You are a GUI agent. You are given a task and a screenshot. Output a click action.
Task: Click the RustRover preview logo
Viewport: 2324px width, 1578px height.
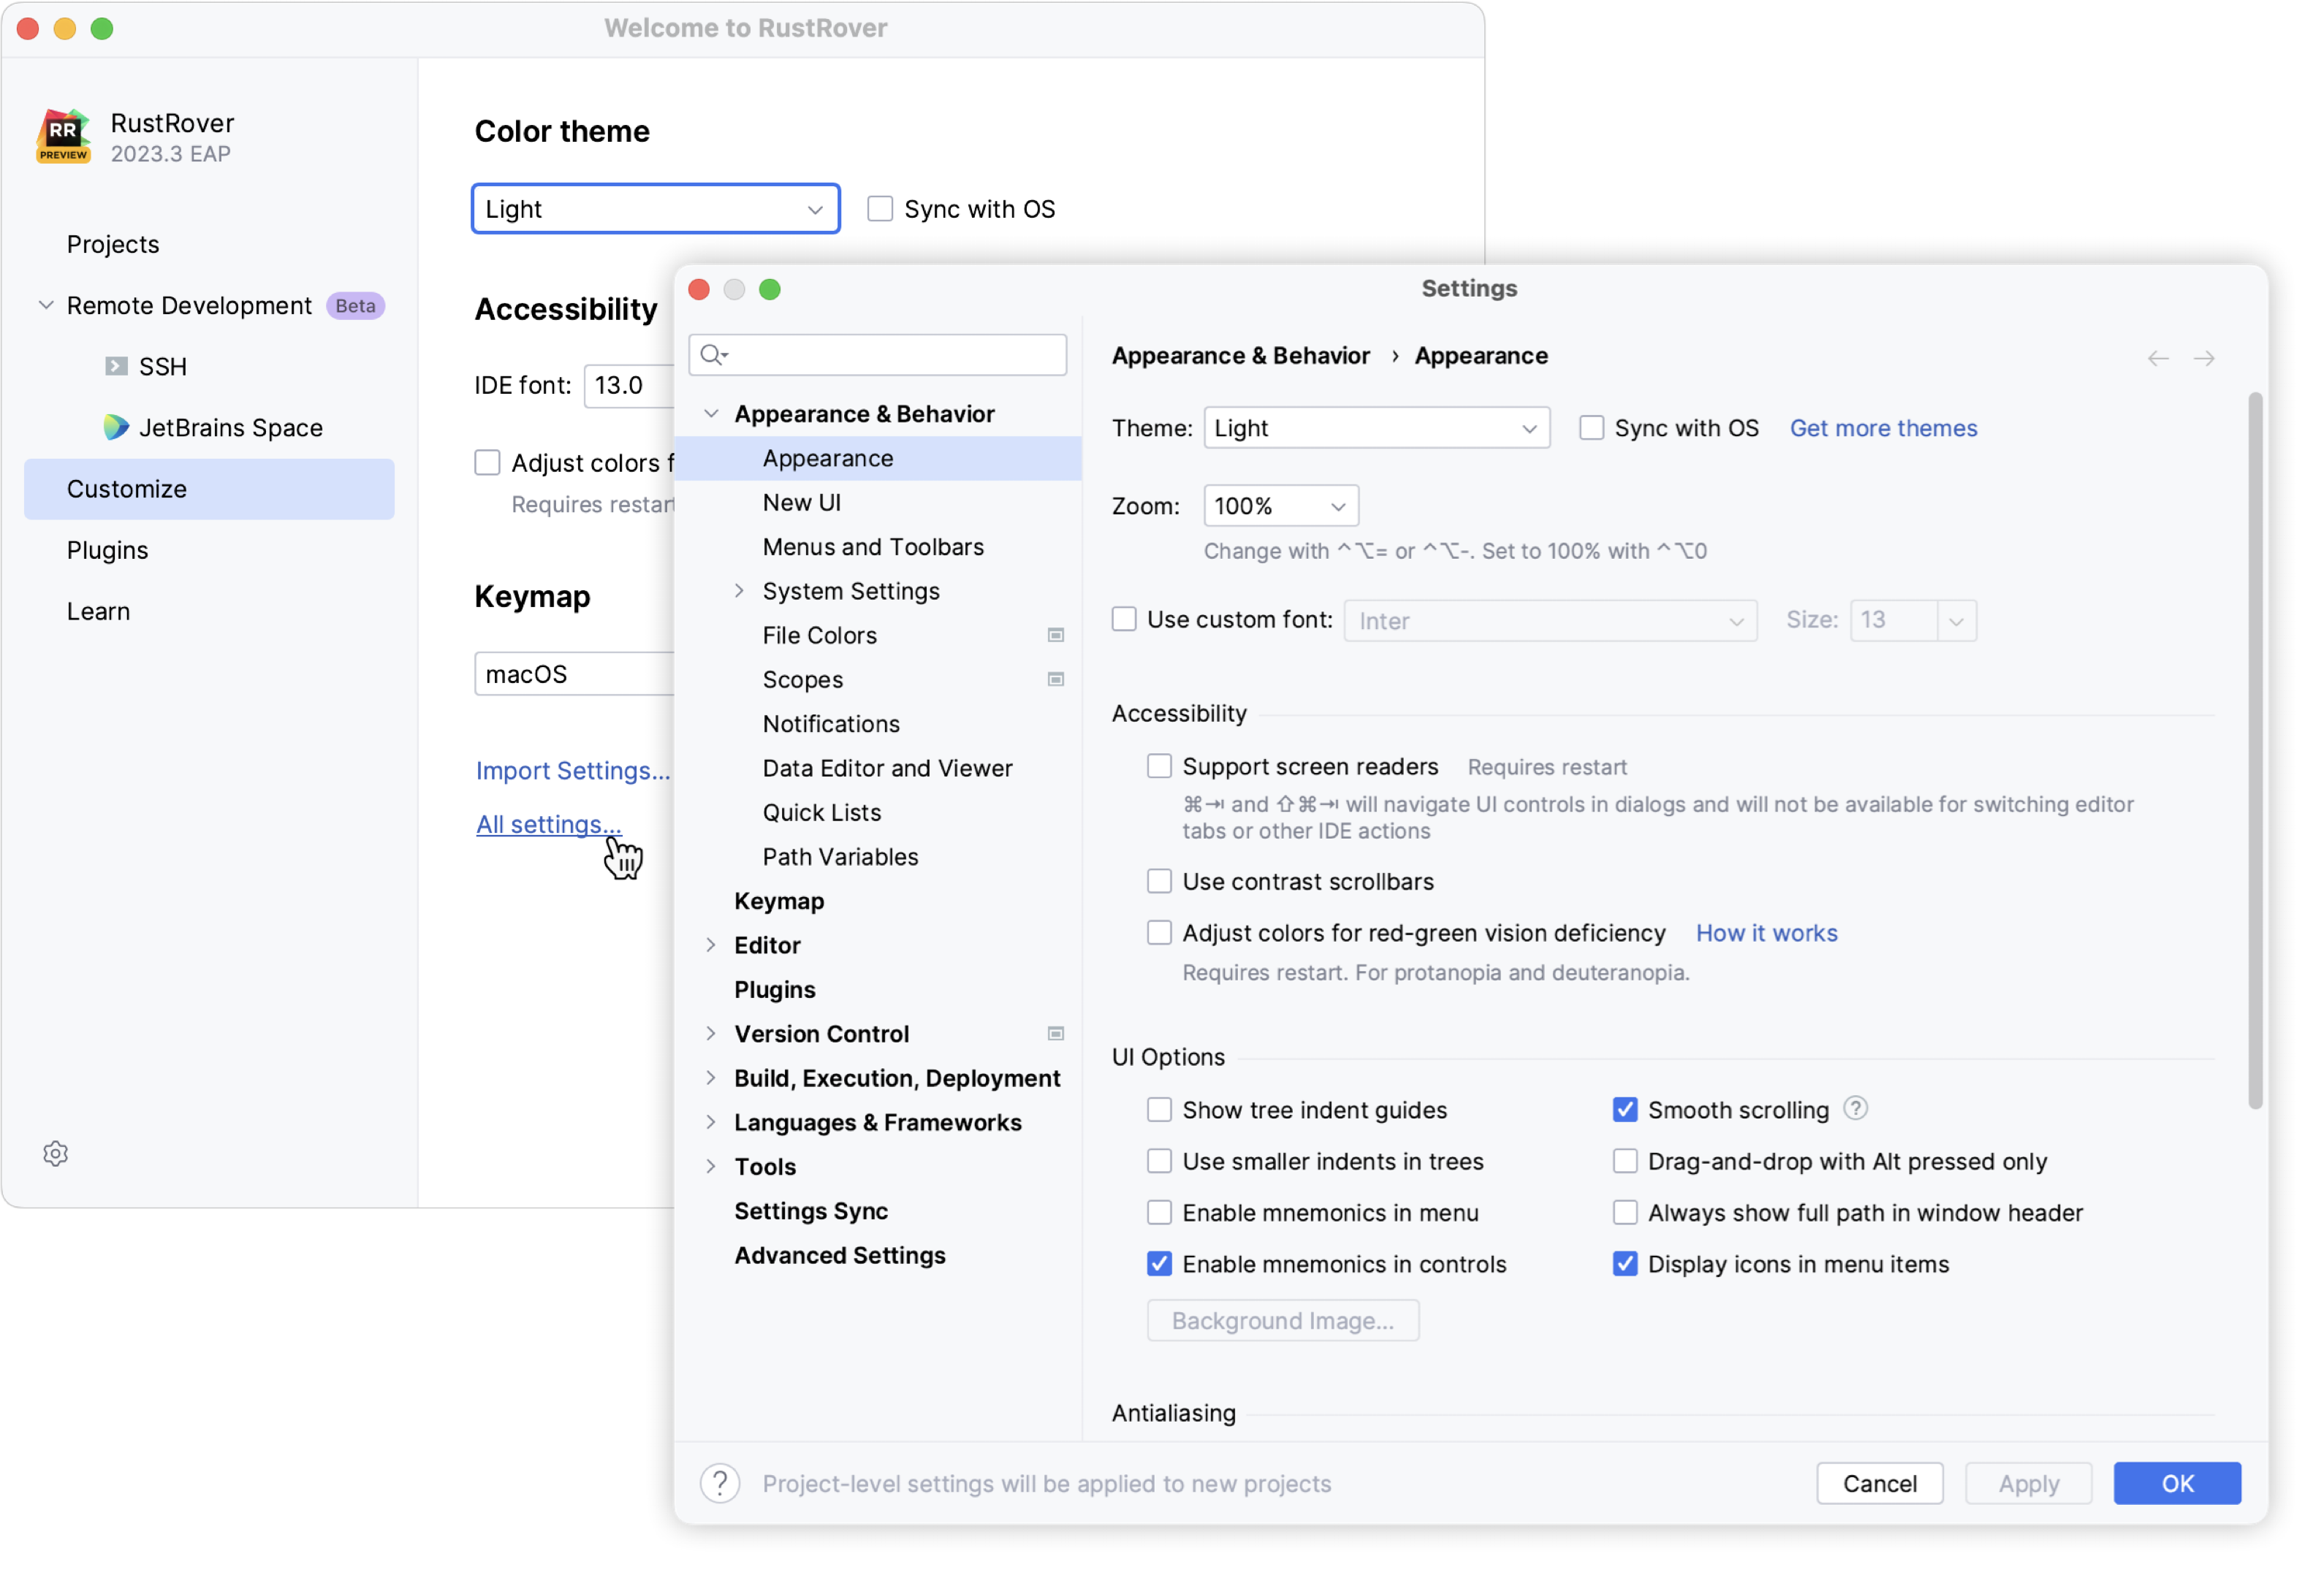[x=64, y=136]
